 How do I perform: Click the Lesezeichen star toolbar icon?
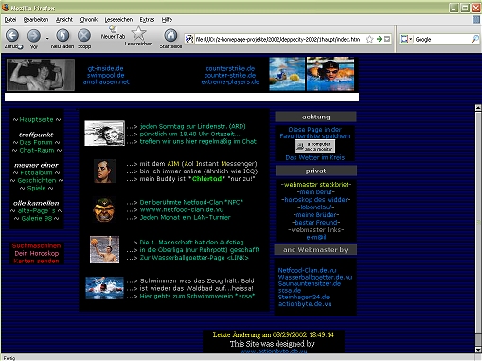click(138, 33)
